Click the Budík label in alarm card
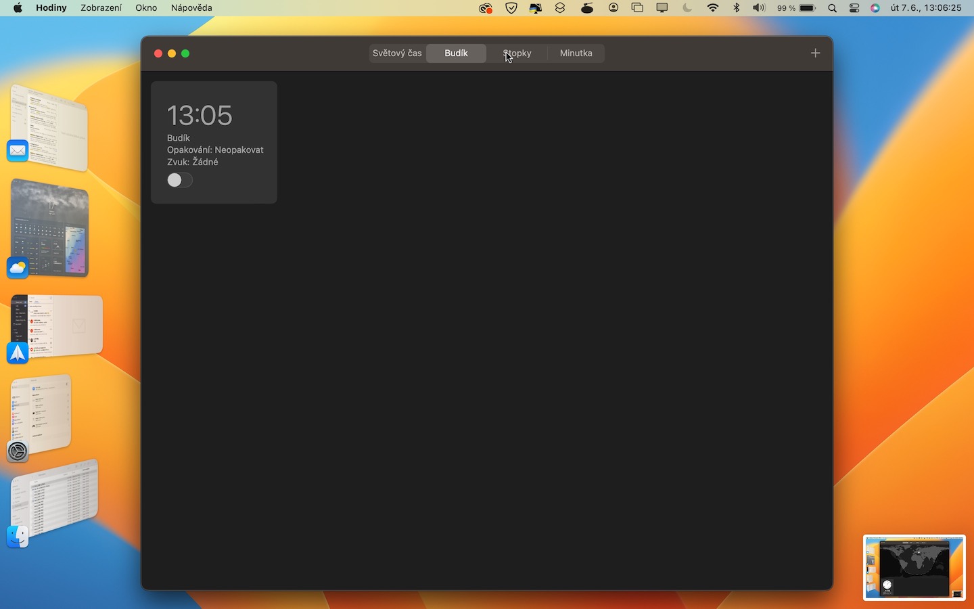Screen dimensions: 974x609 (x=179, y=137)
